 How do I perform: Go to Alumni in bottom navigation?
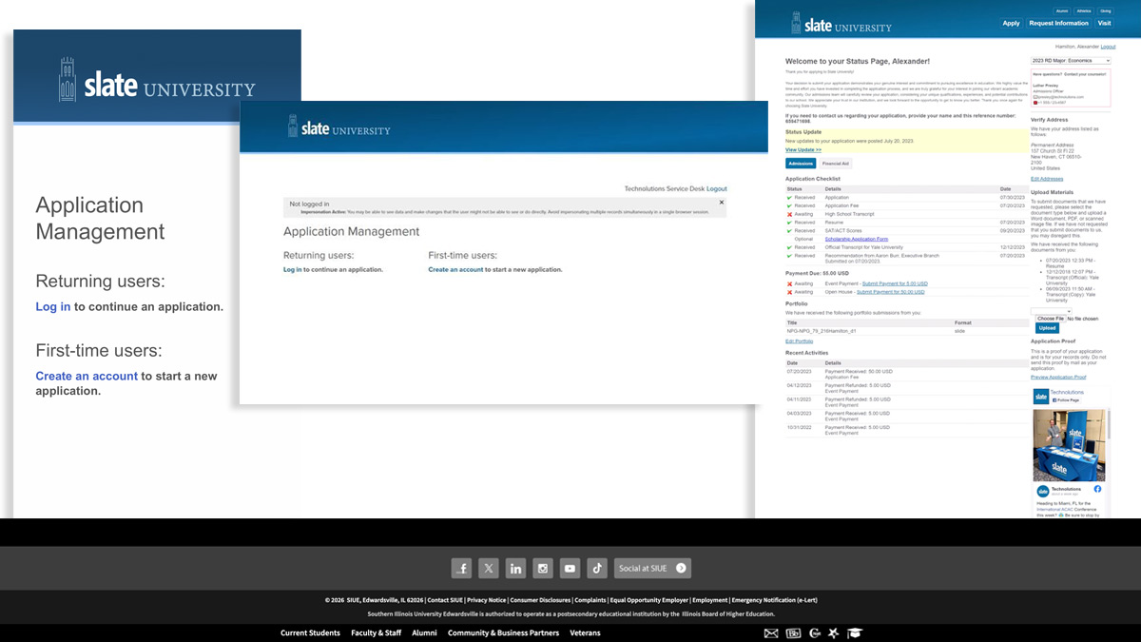coord(424,633)
